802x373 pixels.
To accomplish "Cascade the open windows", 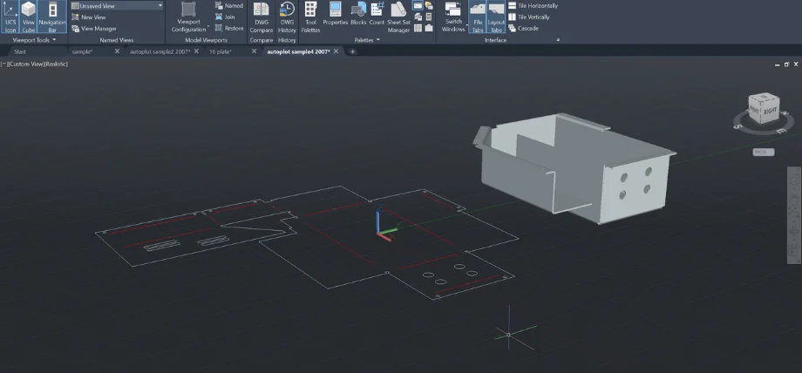I will point(523,28).
